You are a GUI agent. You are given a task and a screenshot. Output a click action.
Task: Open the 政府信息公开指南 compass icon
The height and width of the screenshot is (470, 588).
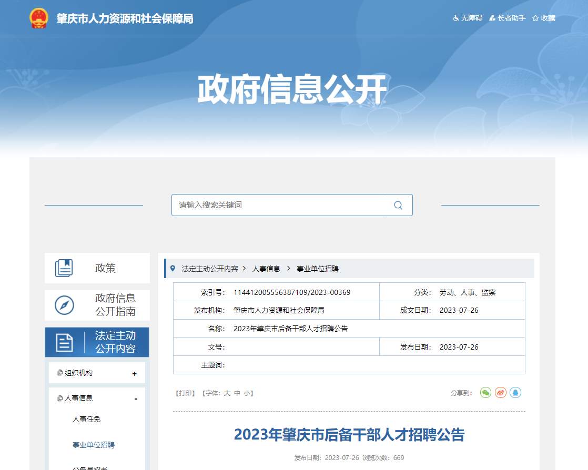64,305
